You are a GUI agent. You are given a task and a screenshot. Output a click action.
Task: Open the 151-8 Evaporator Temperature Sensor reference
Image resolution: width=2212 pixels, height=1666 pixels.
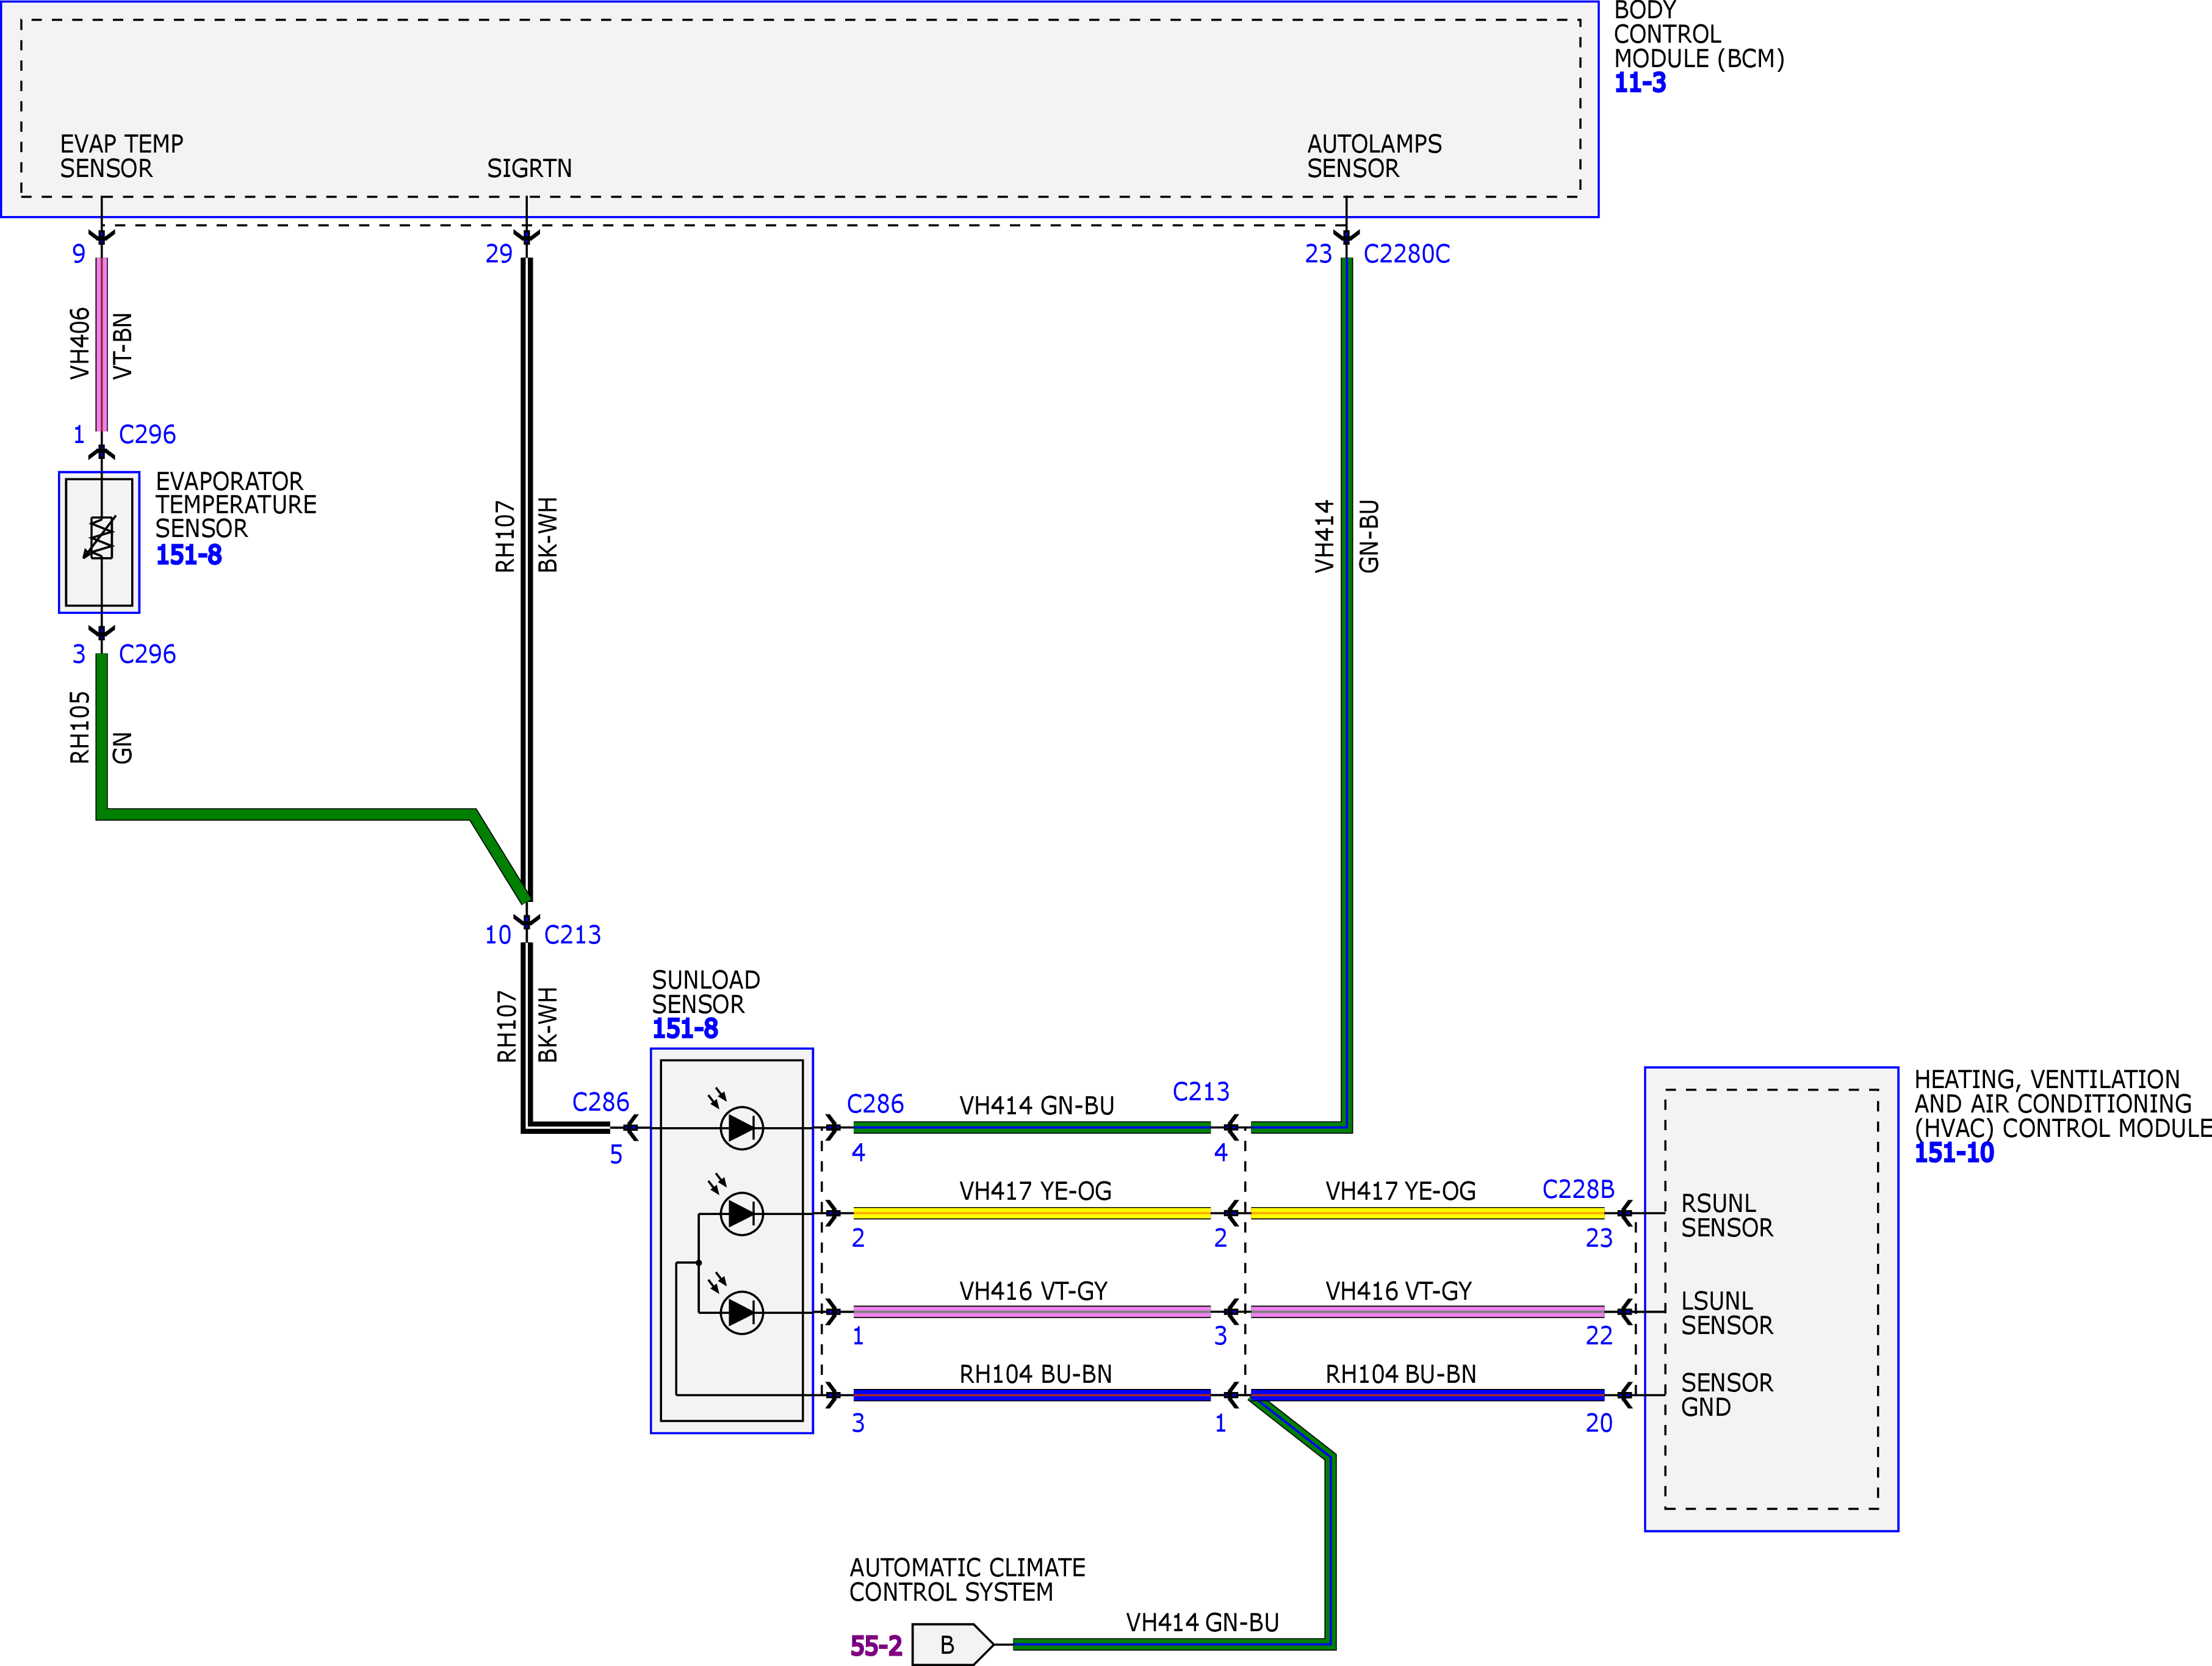188,555
